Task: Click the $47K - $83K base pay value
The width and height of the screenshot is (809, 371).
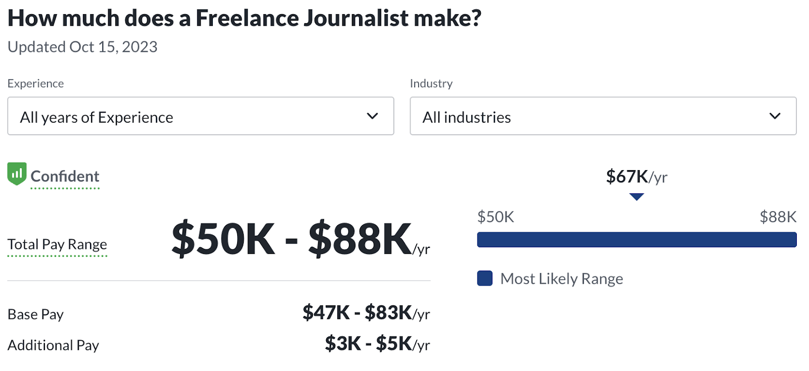Action: tap(366, 313)
